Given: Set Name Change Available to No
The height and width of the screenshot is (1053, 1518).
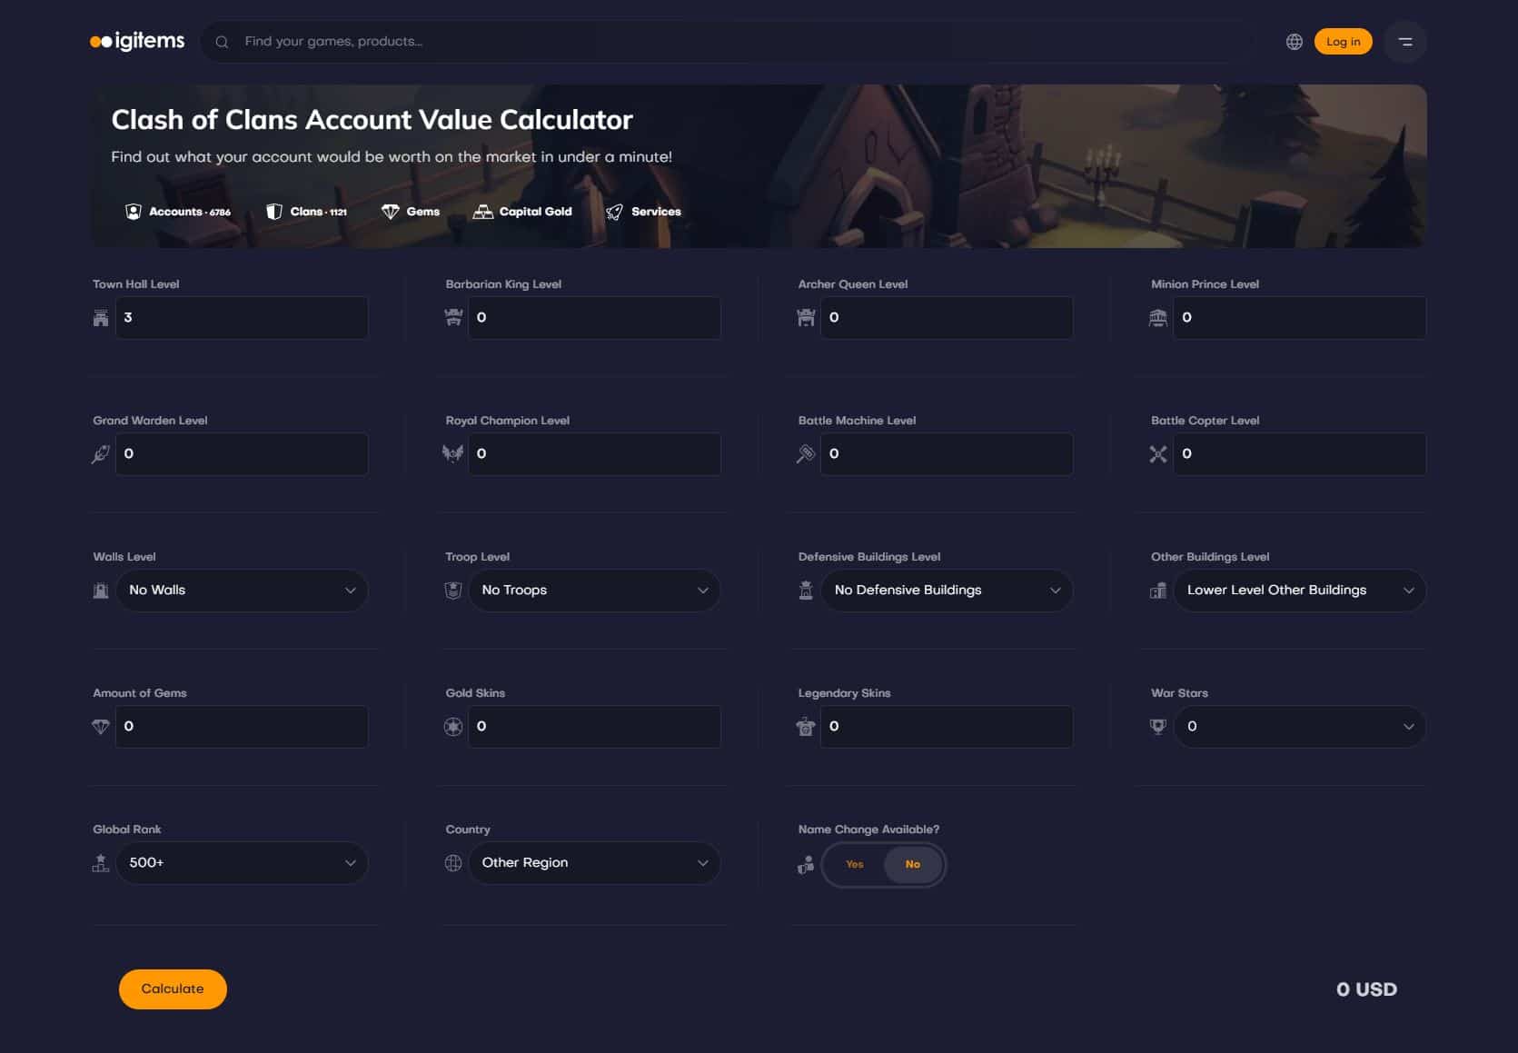Looking at the screenshot, I should [x=913, y=864].
